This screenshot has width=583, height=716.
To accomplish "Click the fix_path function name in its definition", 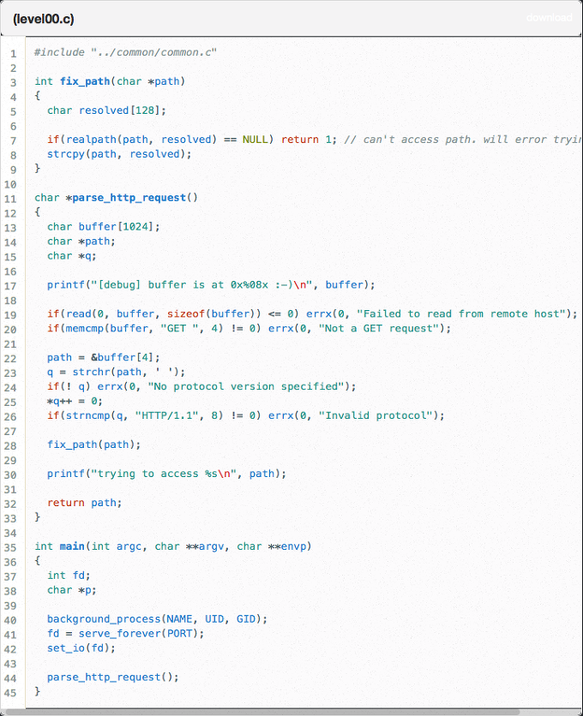I will [85, 81].
